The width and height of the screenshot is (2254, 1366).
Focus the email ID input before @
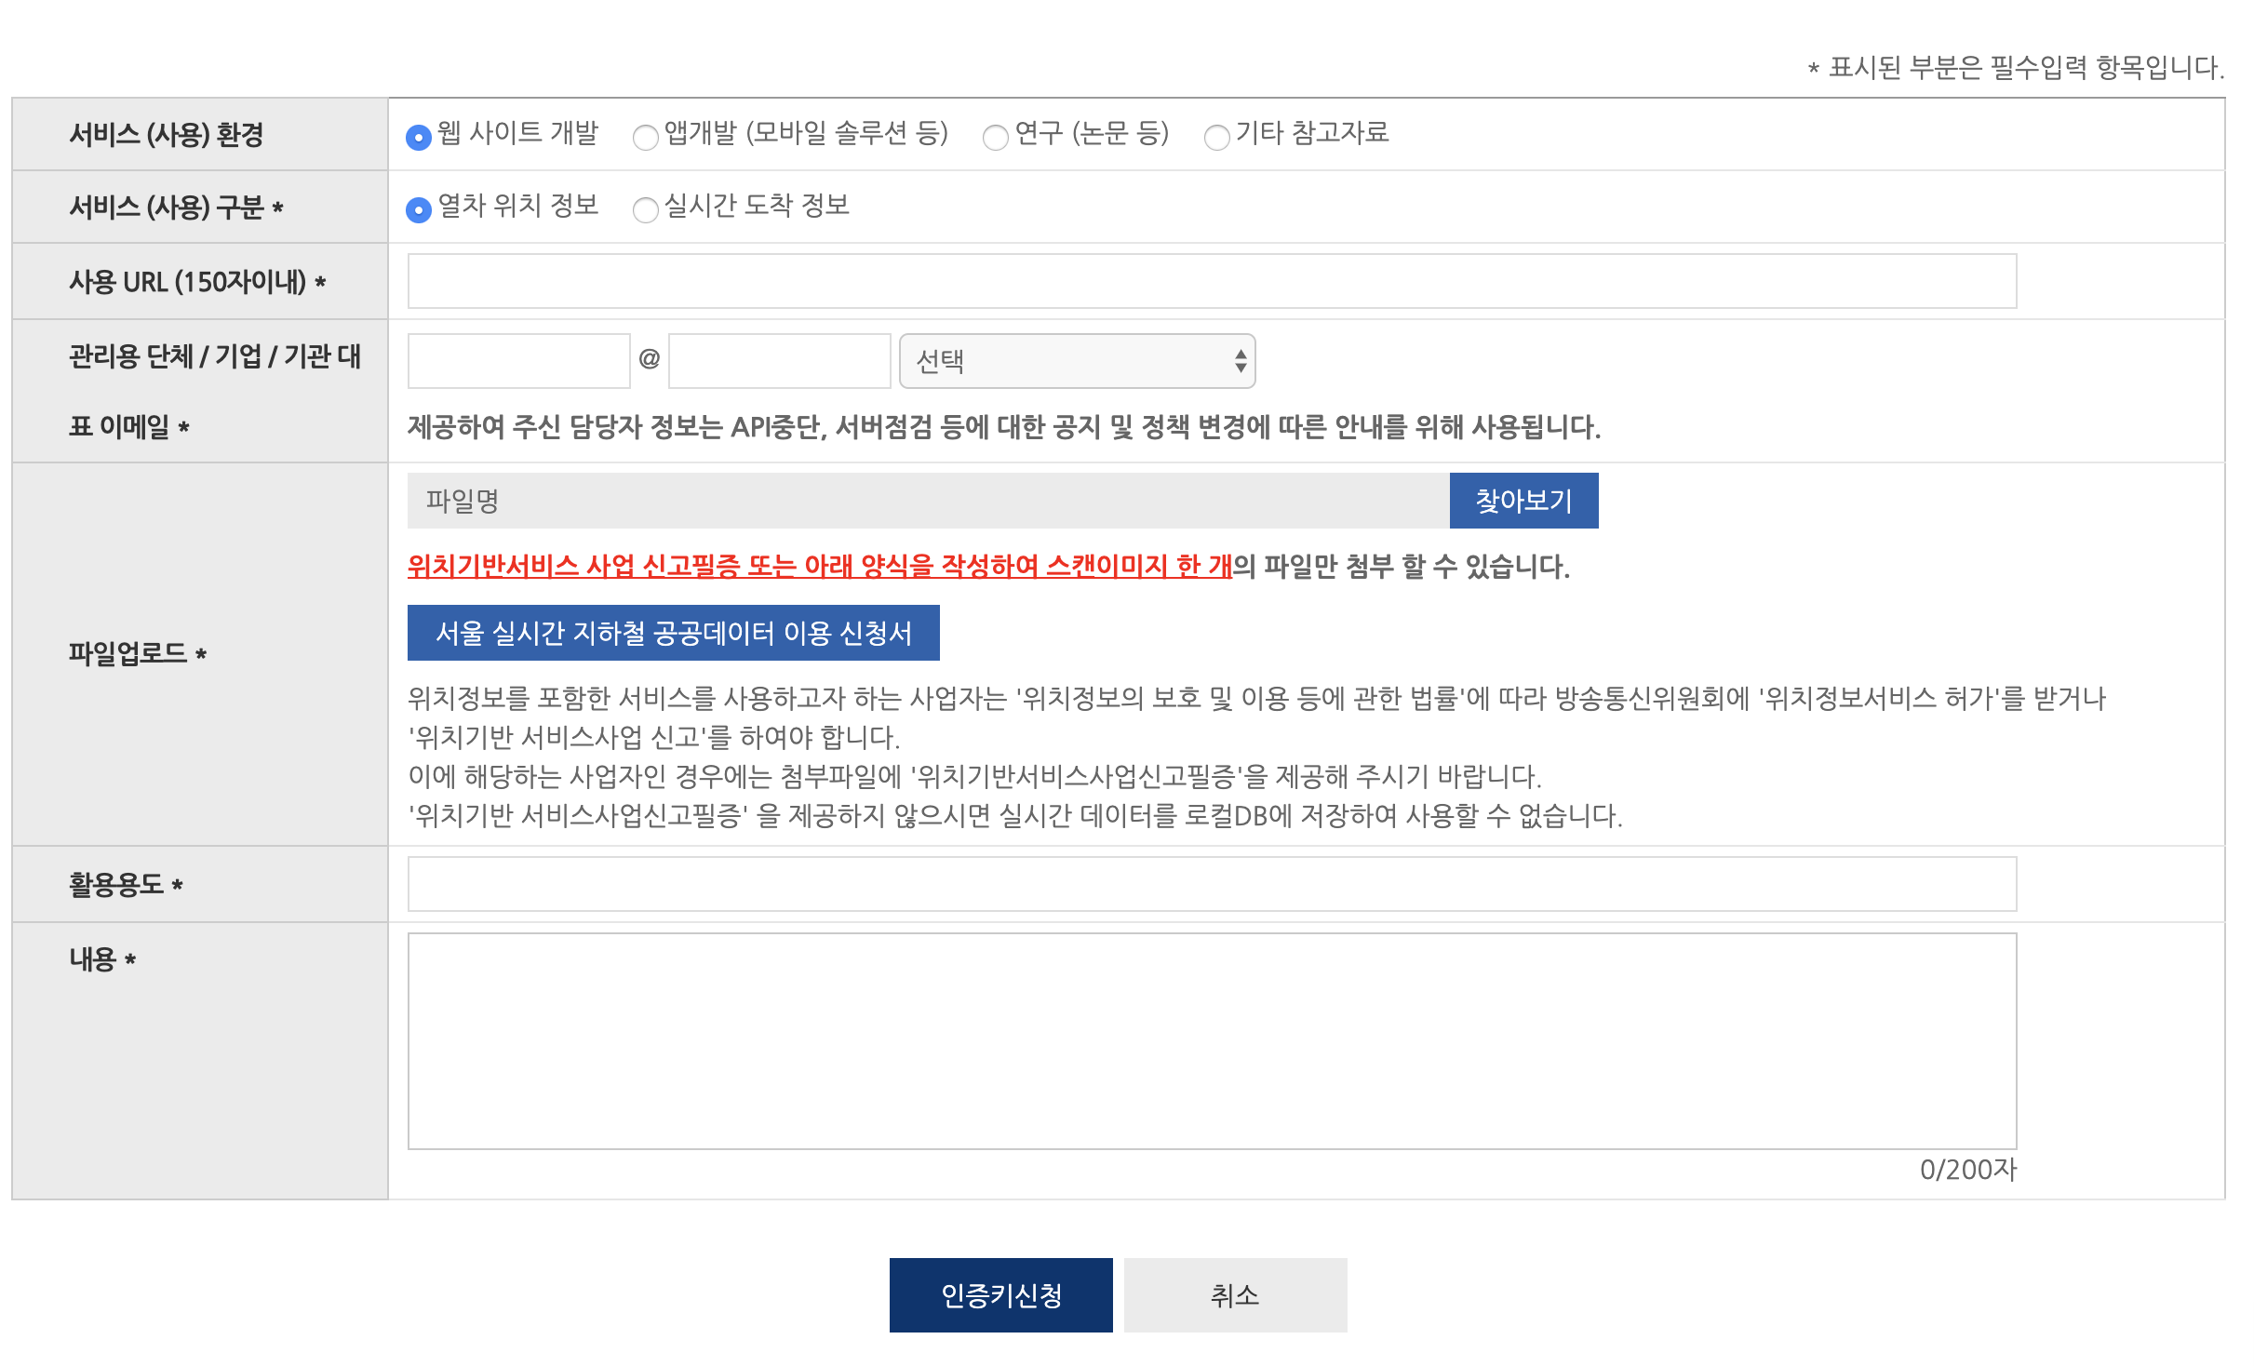(518, 361)
